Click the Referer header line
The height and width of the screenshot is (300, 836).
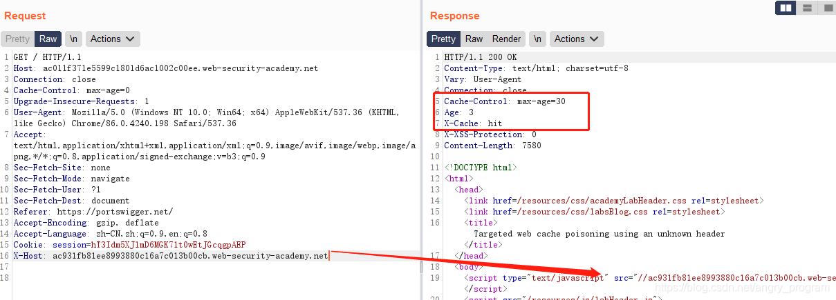tap(93, 212)
